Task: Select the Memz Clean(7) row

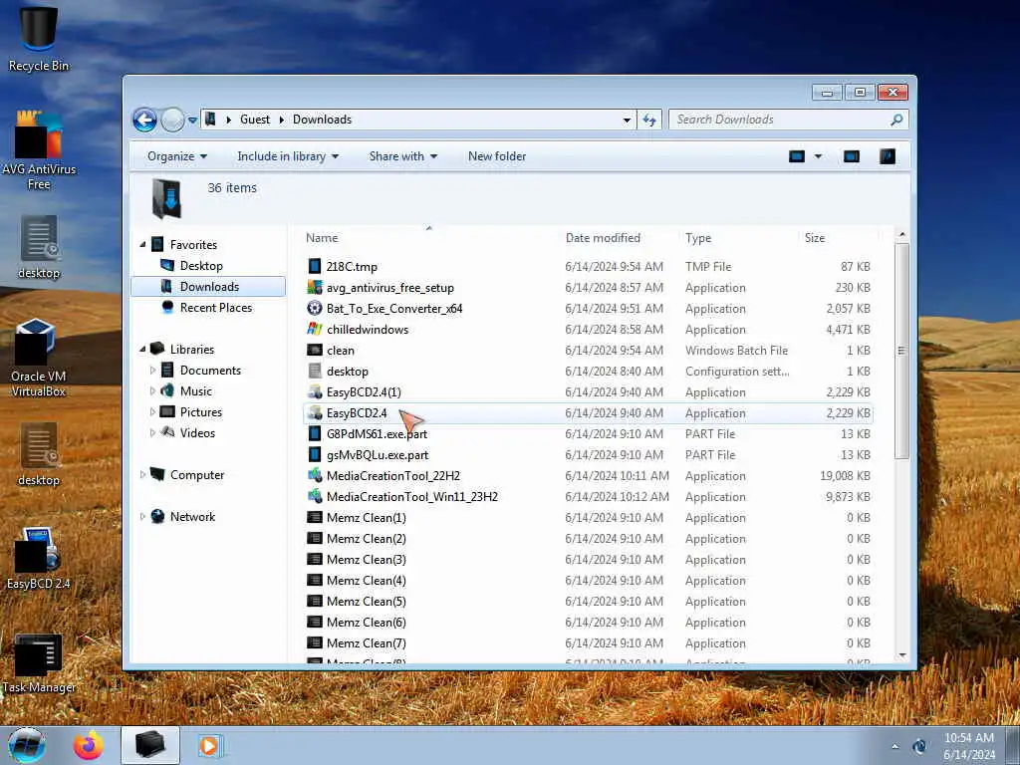Action: click(x=588, y=642)
